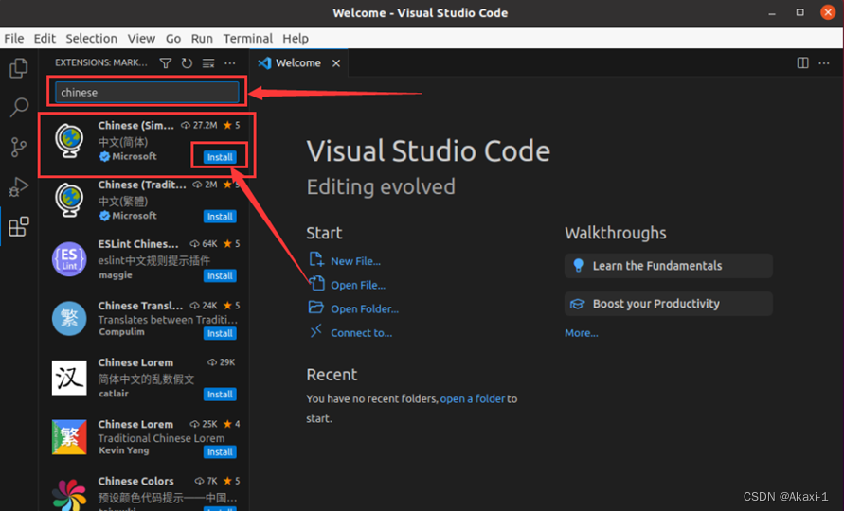Click the Open Folder icon
Image resolution: width=844 pixels, height=511 pixels.
[x=316, y=308]
